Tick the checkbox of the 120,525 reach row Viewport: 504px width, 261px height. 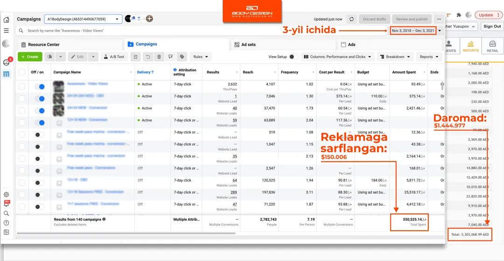[22, 183]
